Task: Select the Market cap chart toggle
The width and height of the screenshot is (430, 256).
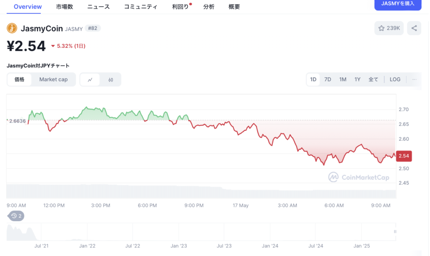Action: coord(53,79)
